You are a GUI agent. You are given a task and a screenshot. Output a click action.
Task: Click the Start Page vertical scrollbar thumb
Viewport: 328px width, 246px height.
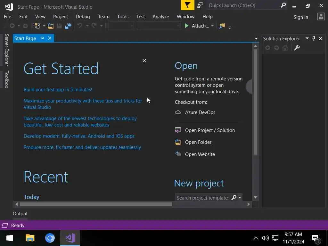[255, 102]
